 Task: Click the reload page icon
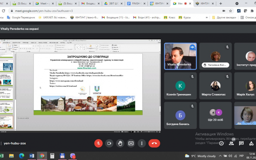[x=4, y=11]
